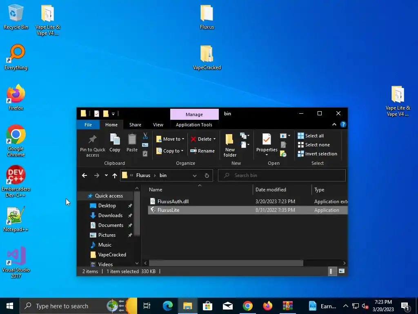This screenshot has height=314, width=418.
Task: Select the FluxusAuth.dll file
Action: tap(248, 201)
